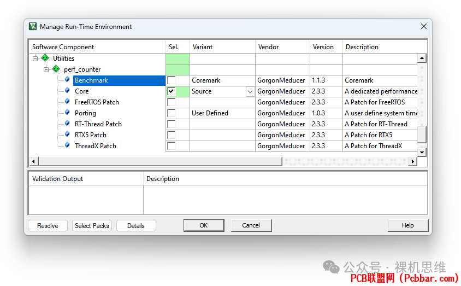The width and height of the screenshot is (461, 286).
Task: Click the vertical scrollbar down arrow
Action: click(x=422, y=153)
